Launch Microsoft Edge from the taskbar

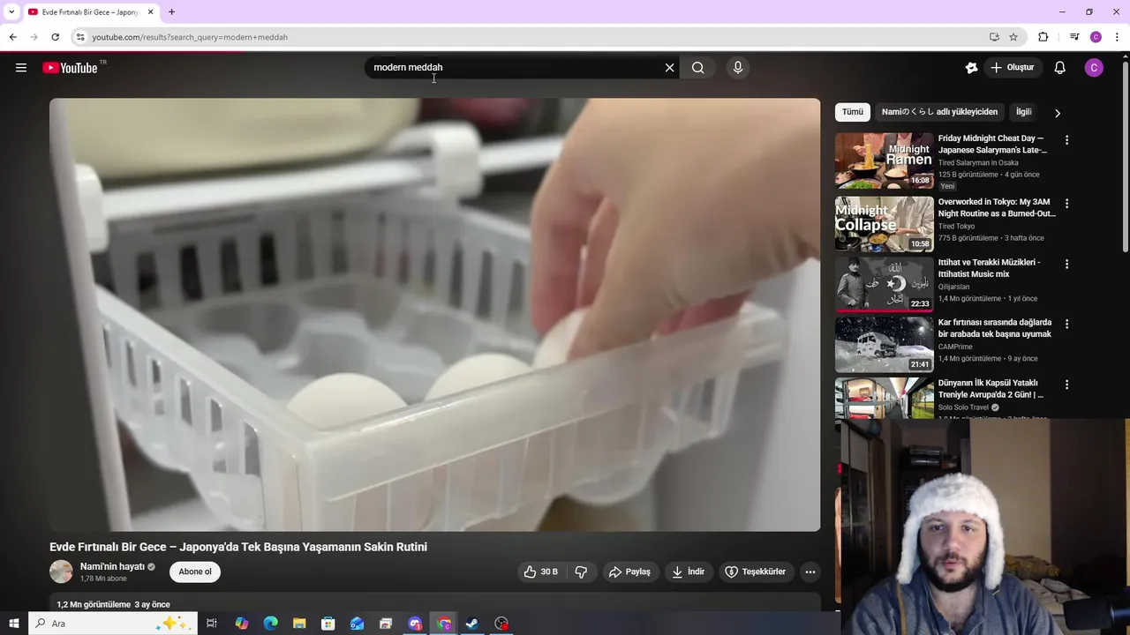pos(270,624)
